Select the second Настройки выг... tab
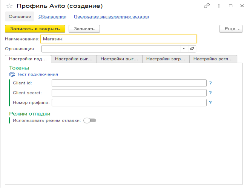250x188 pixels. (x=120, y=59)
